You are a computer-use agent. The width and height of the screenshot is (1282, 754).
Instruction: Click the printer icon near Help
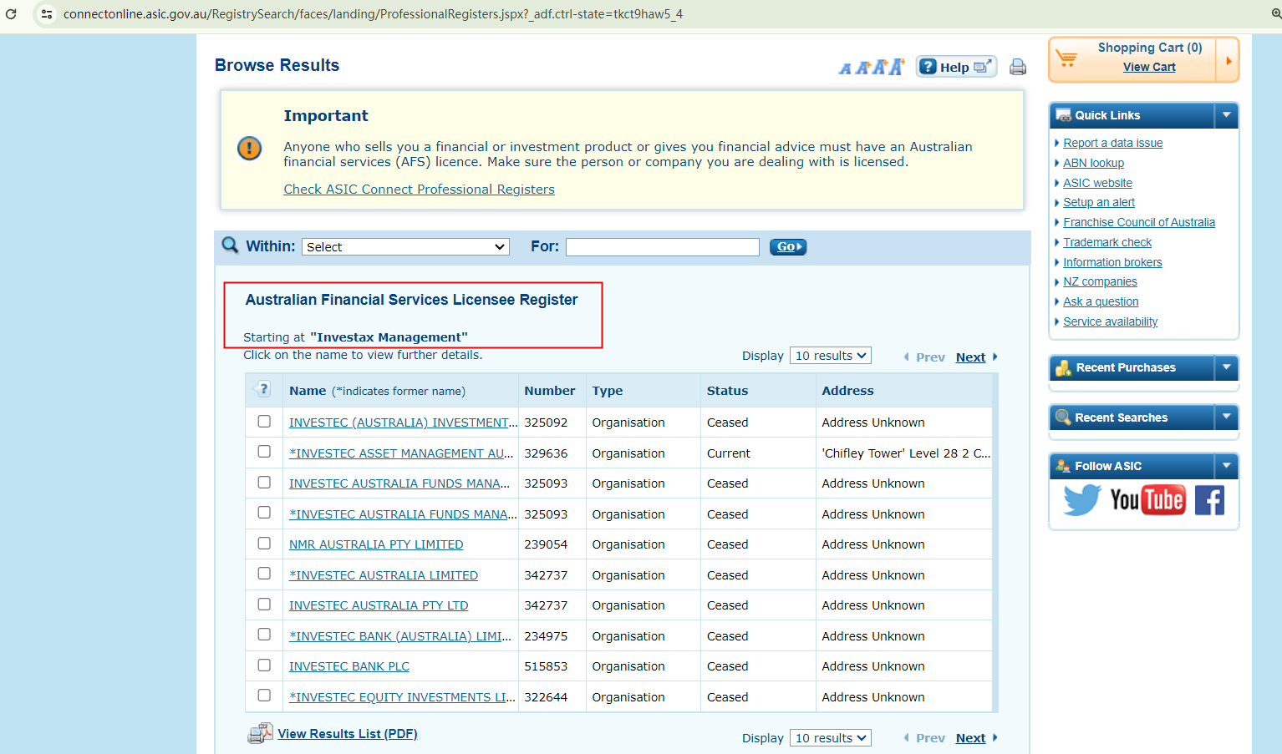(x=1017, y=67)
